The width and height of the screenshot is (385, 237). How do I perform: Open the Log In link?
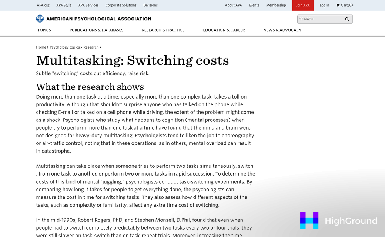pyautogui.click(x=324, y=5)
